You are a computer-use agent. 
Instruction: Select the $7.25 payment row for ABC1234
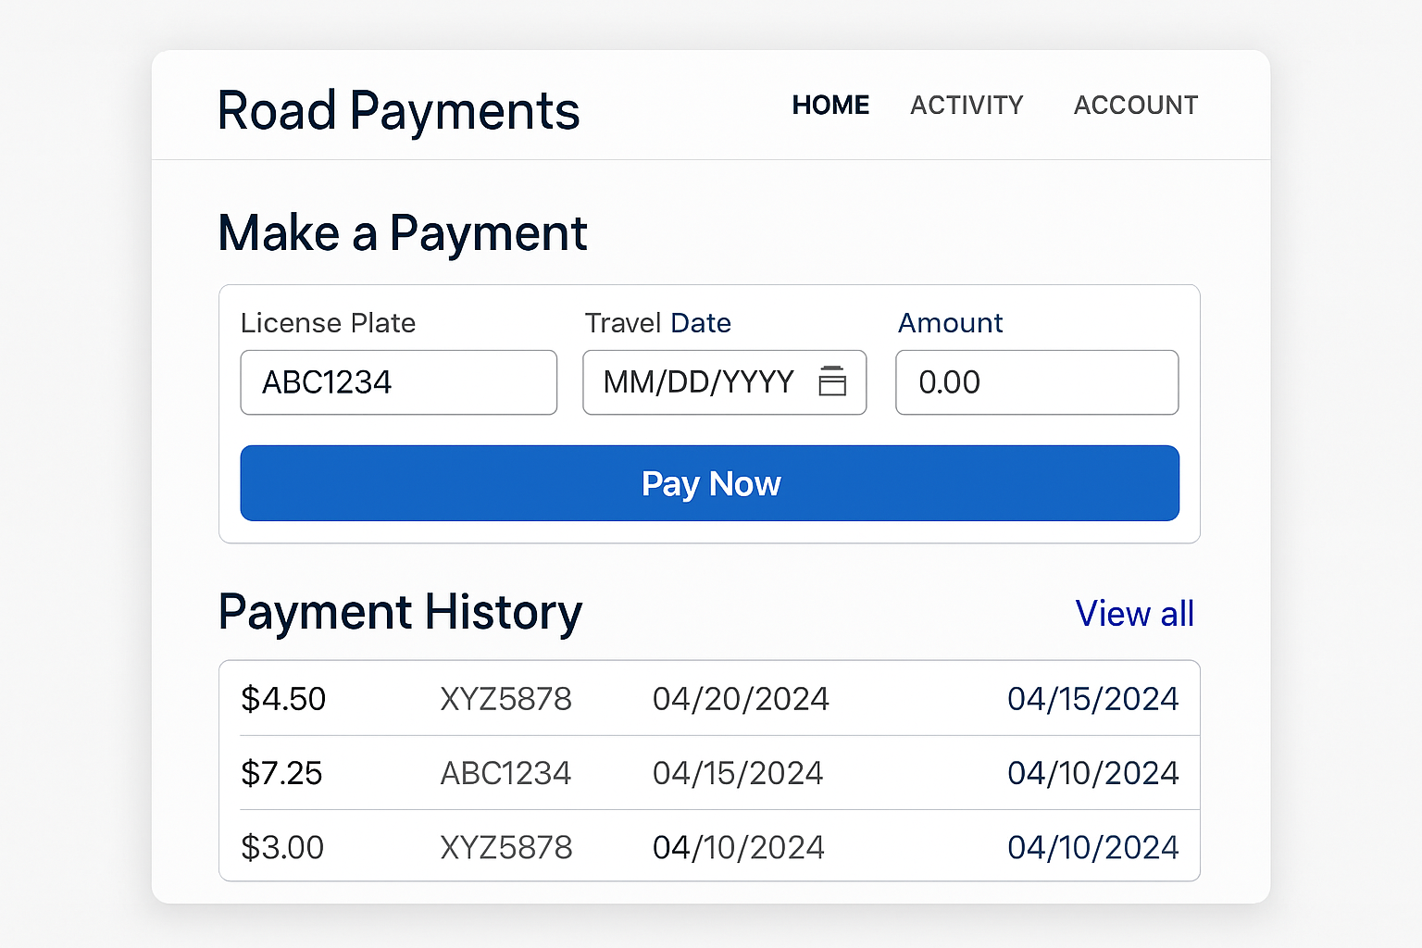[x=709, y=772]
